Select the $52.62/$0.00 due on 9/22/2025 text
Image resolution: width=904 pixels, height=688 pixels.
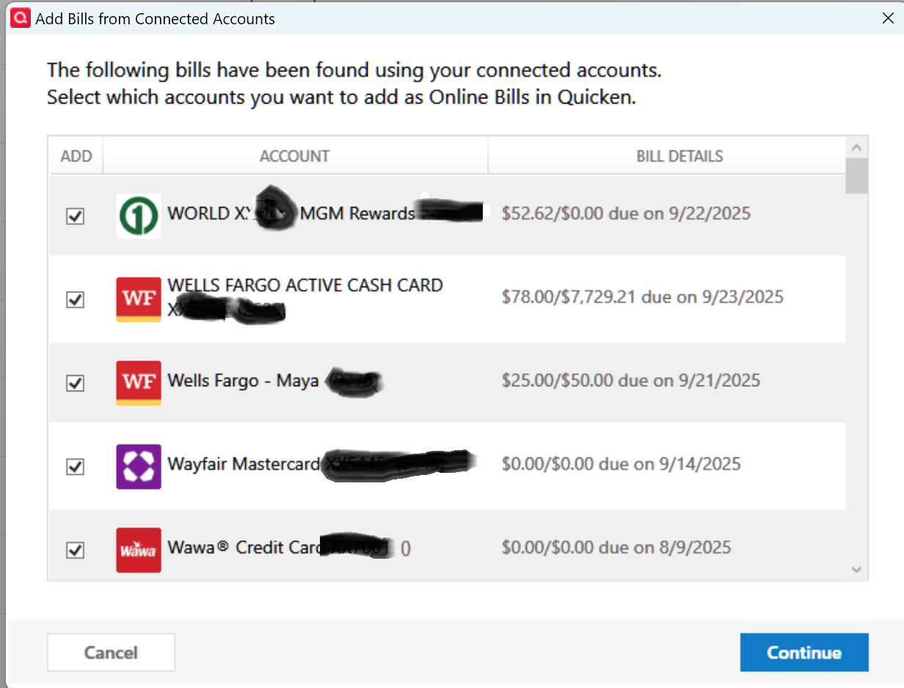[626, 214]
